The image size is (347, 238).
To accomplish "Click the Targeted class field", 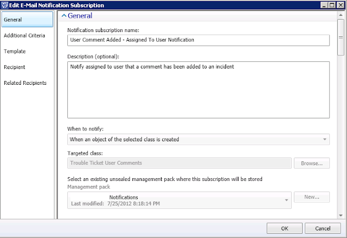I will click(179, 162).
